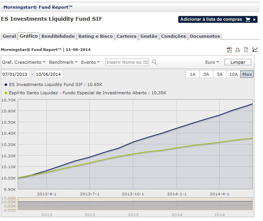The image size is (263, 221).
Task: Open the Benchmark dropdown
Action: click(63, 62)
